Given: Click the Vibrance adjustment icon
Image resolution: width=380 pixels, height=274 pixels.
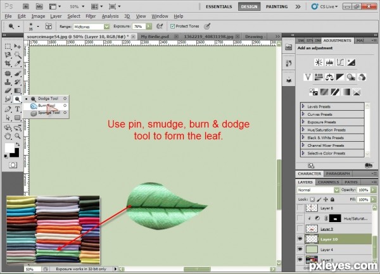Looking at the screenshot, I should 308,77.
